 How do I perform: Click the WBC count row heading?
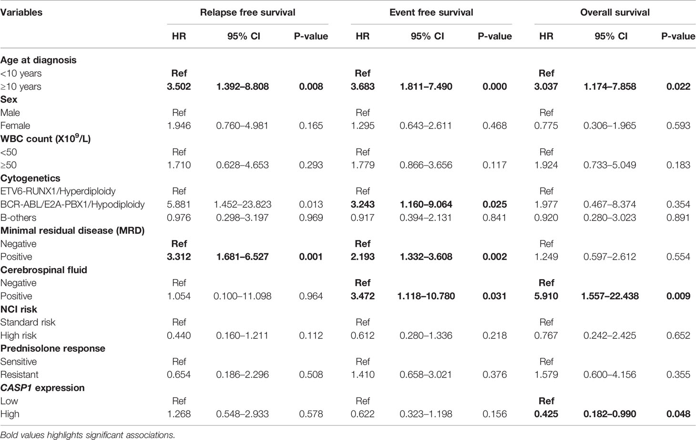45,139
